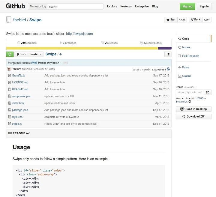The width and height of the screenshot is (216, 197).
Task: Click the component.json file icon
Action: [10, 96]
